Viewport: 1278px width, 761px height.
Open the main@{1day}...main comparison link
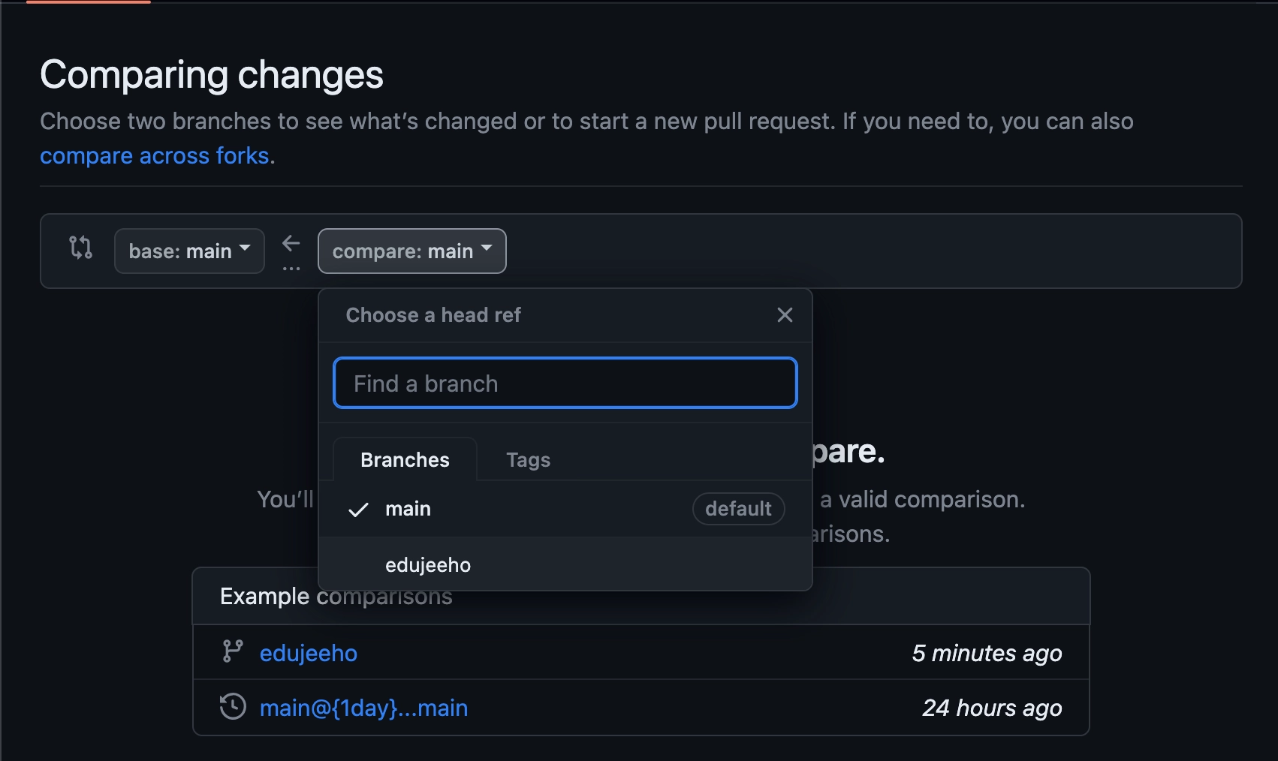[363, 708]
